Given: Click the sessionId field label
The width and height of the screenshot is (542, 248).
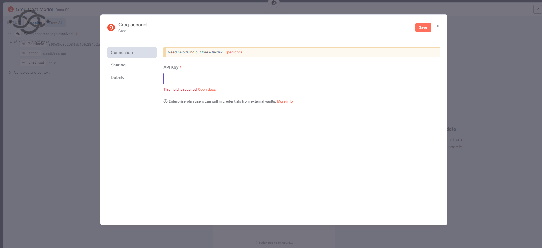Looking at the screenshot, I should tap(36, 44).
